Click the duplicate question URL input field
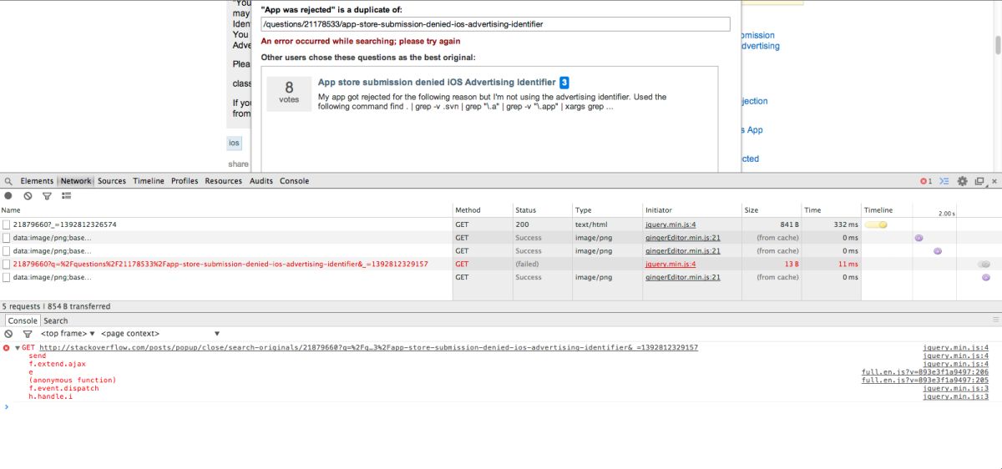The height and width of the screenshot is (469, 1002). [495, 24]
